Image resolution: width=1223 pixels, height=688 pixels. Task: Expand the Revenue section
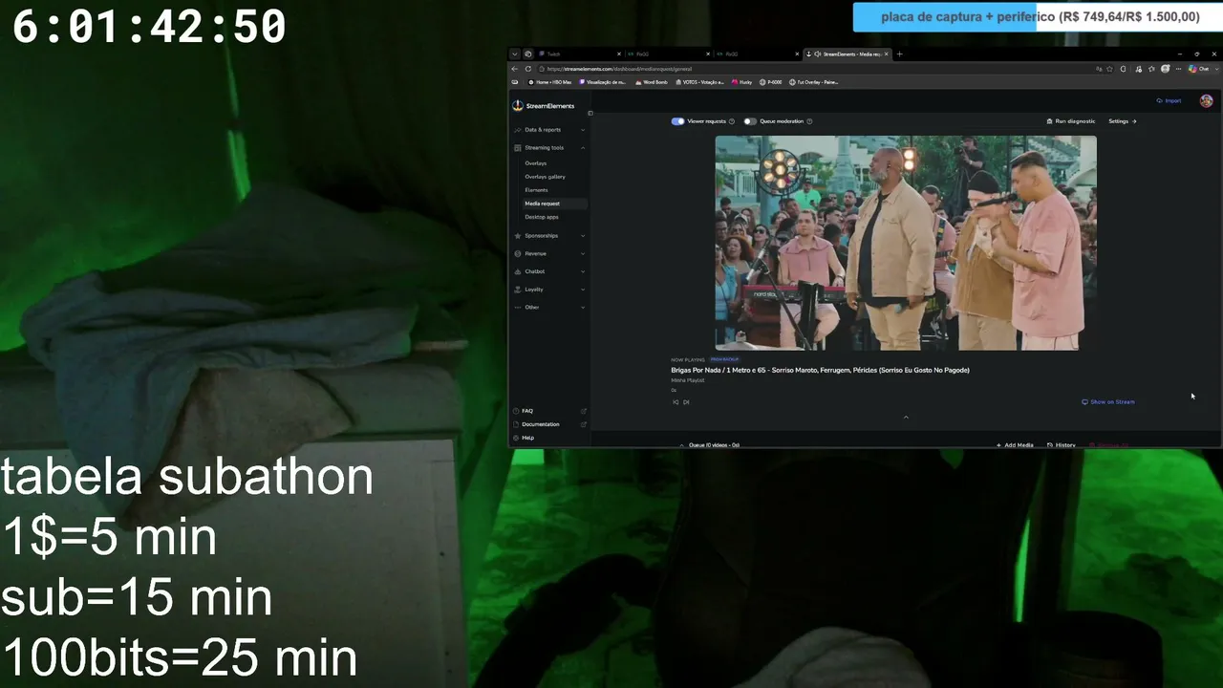549,253
